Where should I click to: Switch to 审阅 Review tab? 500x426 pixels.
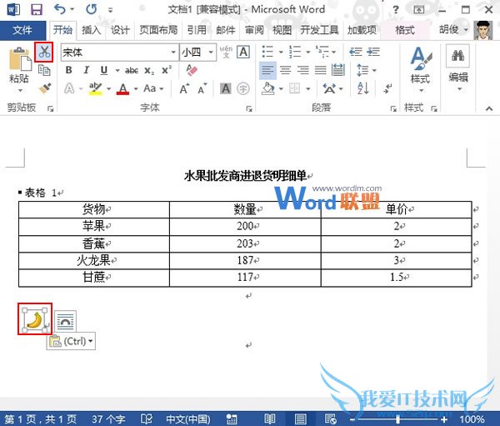[x=254, y=30]
